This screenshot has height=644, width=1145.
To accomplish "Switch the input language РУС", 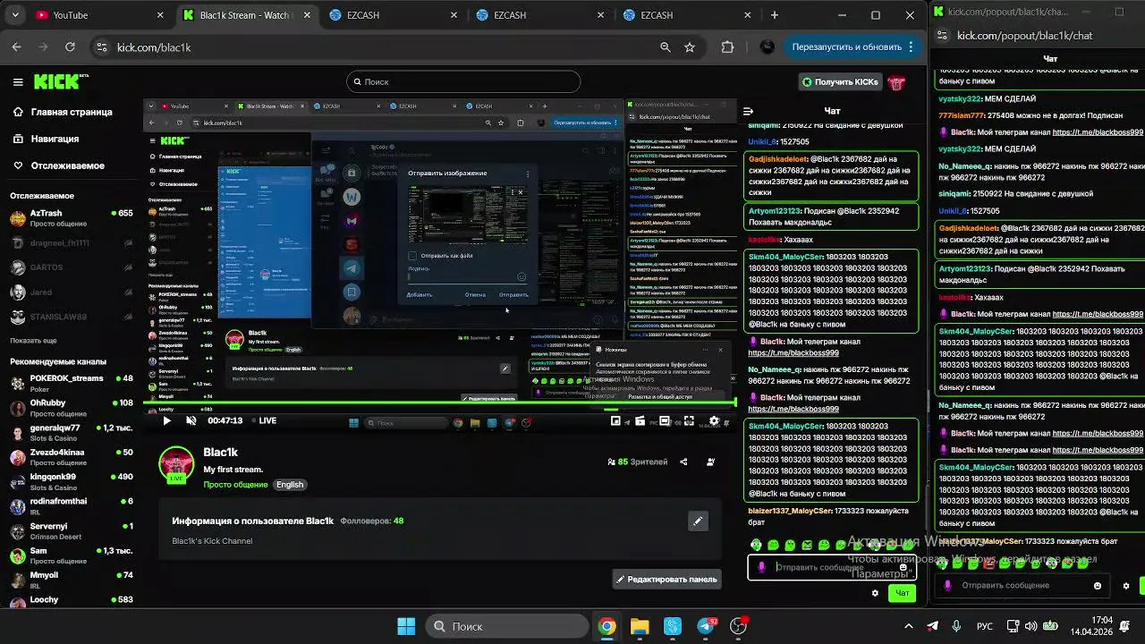I will 984,626.
